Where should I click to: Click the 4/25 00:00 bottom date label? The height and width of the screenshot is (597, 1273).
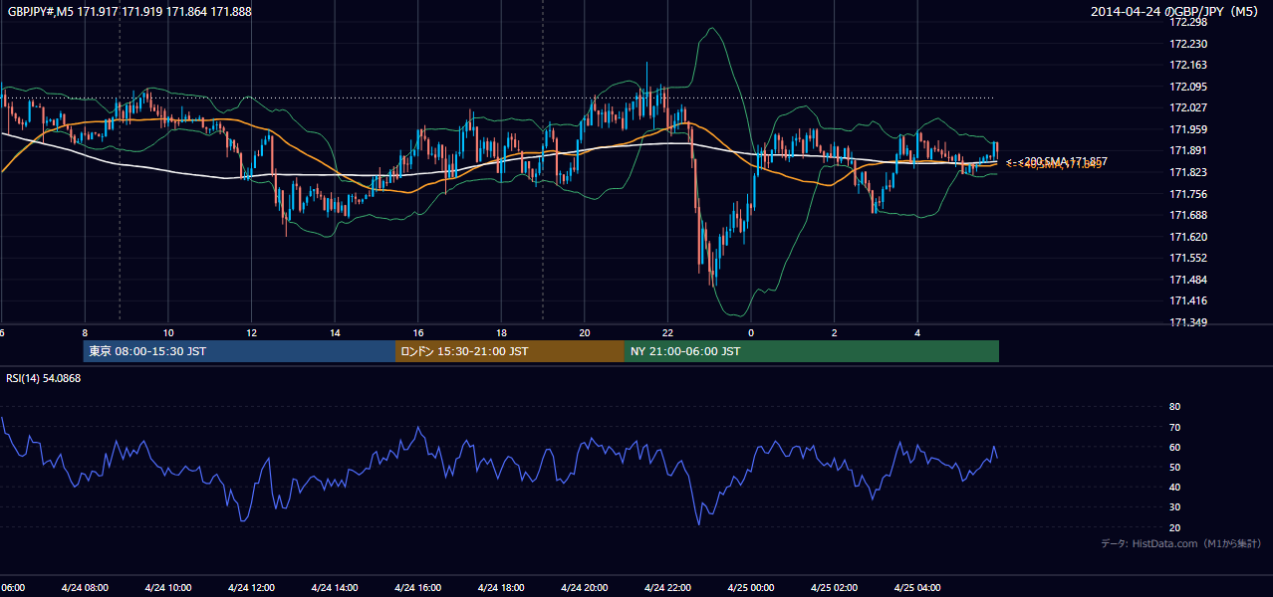750,588
